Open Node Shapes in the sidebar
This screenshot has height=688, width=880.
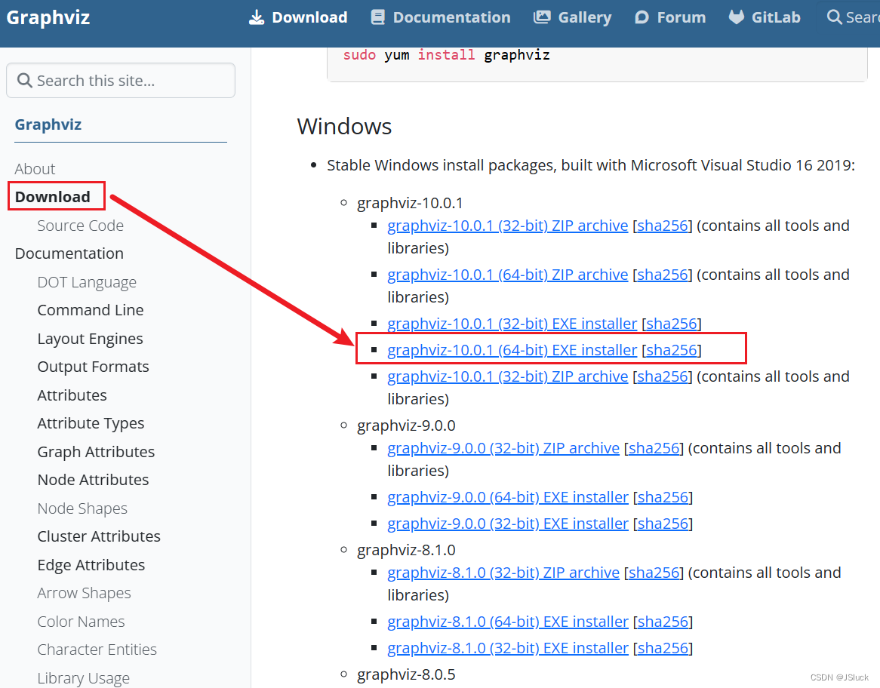pos(82,508)
